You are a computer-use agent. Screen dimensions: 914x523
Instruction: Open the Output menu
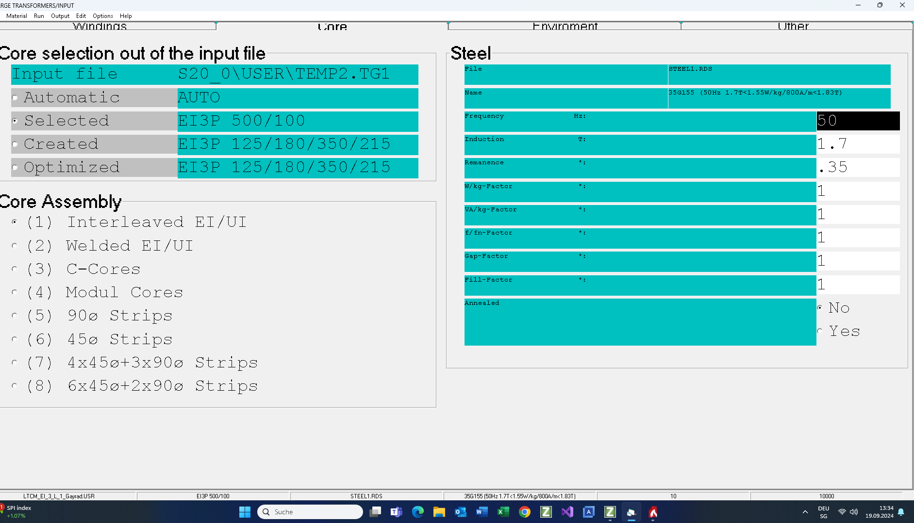pyautogui.click(x=60, y=16)
